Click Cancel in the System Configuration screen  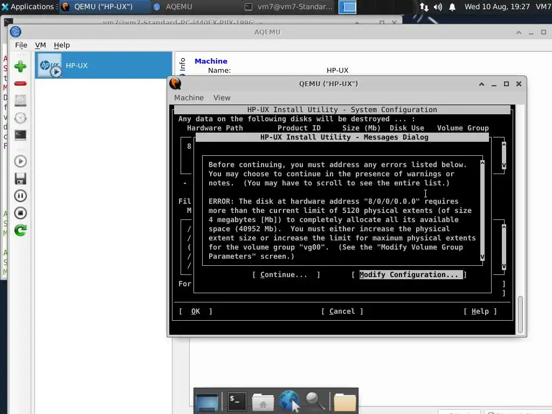tap(342, 311)
